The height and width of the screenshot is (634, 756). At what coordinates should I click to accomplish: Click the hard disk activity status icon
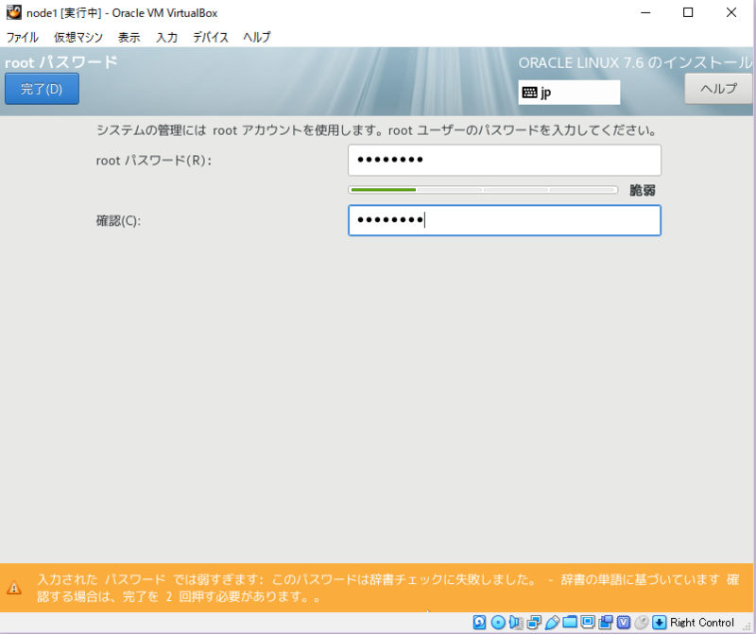[479, 623]
